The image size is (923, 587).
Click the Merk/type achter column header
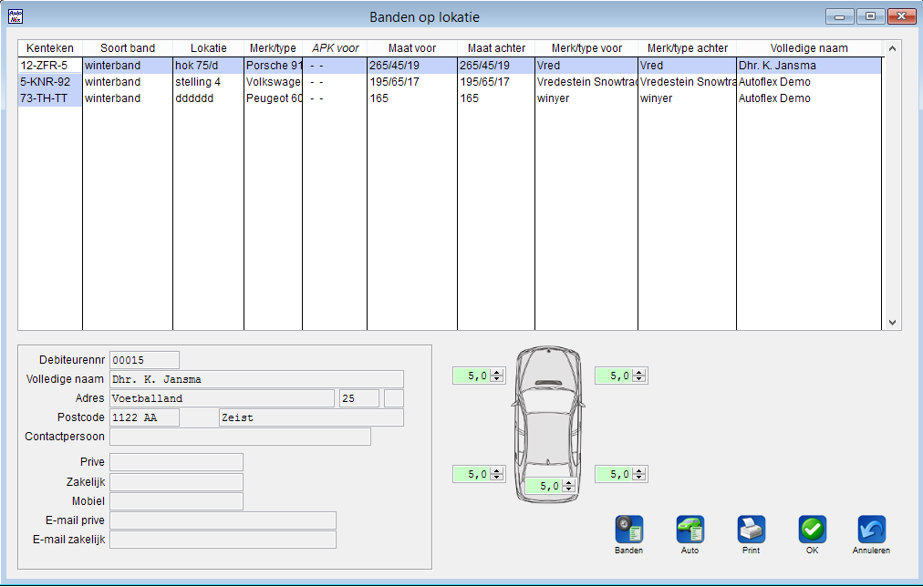tap(688, 48)
